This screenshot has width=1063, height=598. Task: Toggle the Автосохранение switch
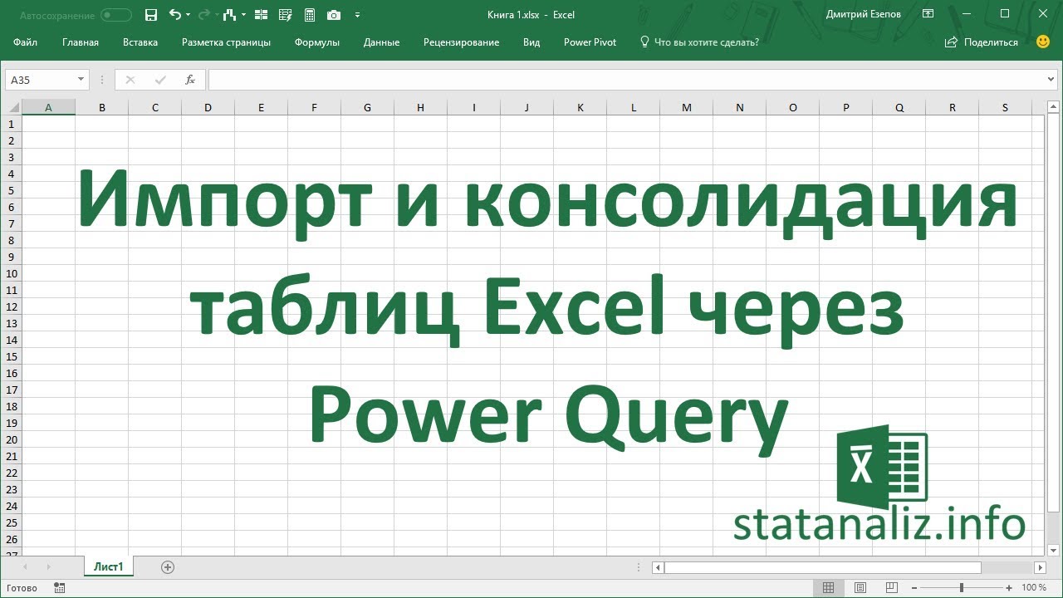[x=116, y=15]
